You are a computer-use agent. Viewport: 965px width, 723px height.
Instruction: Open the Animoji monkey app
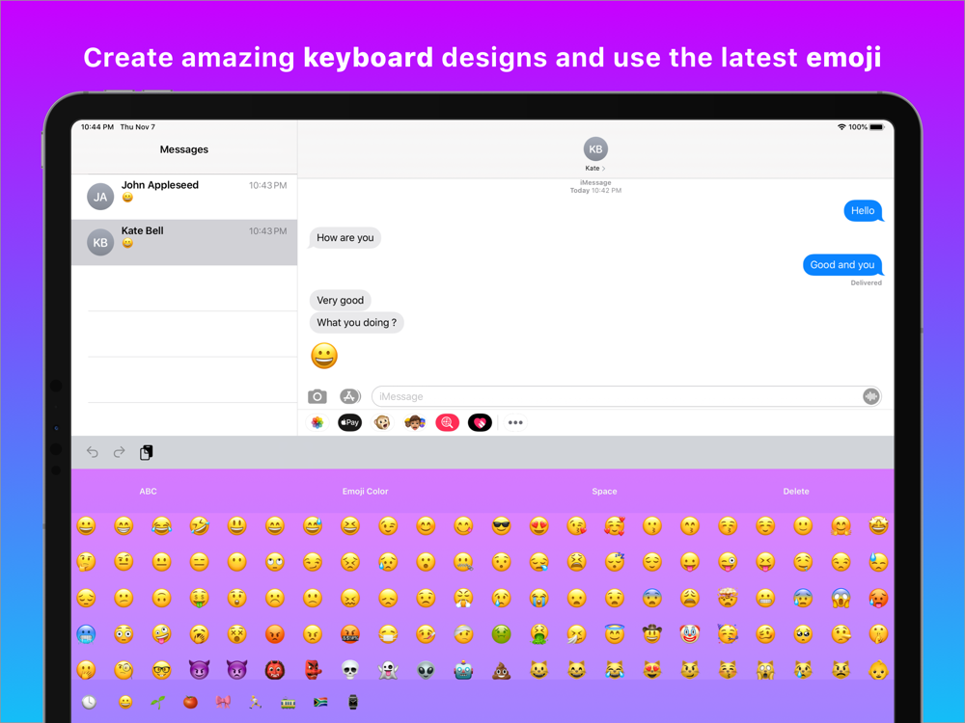click(x=382, y=422)
